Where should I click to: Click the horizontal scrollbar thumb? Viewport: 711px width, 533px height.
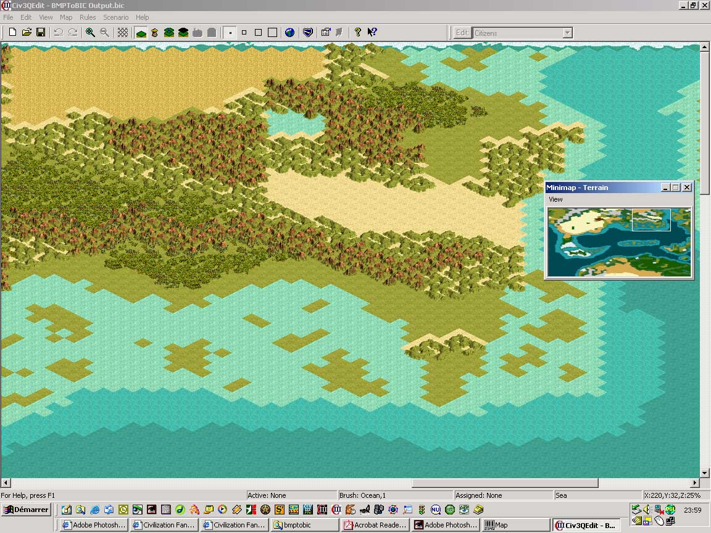pos(505,482)
